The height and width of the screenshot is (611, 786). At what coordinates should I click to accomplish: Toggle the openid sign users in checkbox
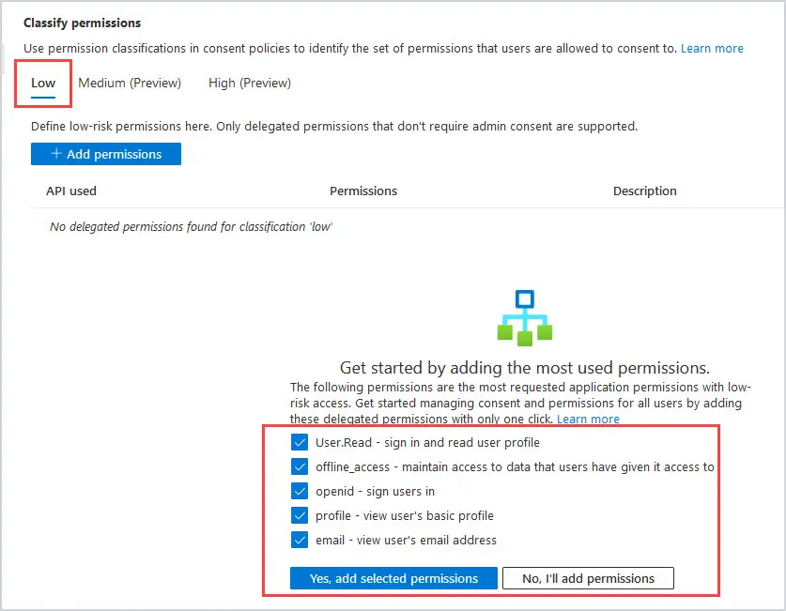(x=300, y=491)
